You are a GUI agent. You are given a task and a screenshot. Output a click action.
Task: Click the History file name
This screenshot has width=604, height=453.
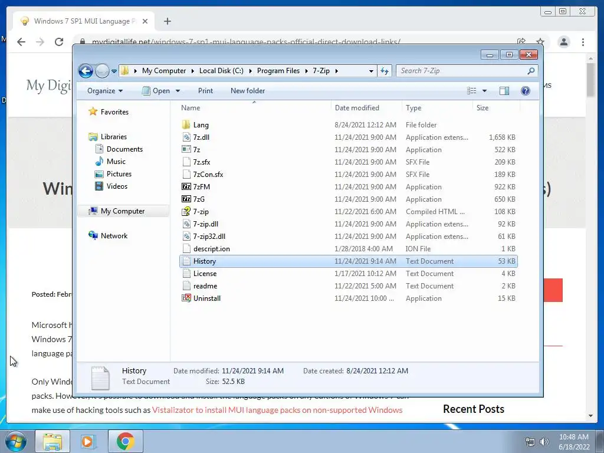[205, 261]
